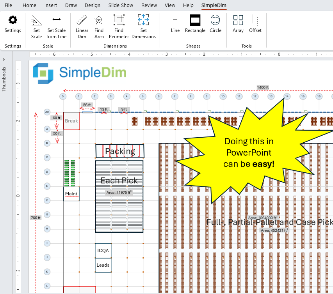The image size is (333, 294).
Task: Switch to the Draw tab
Action: [71, 5]
